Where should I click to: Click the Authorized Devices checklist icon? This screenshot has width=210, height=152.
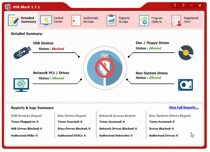point(76,20)
